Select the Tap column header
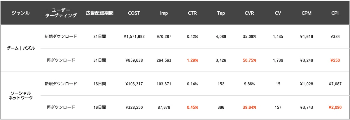Image resolution: width=350 pixels, height=120 pixels. [221, 13]
